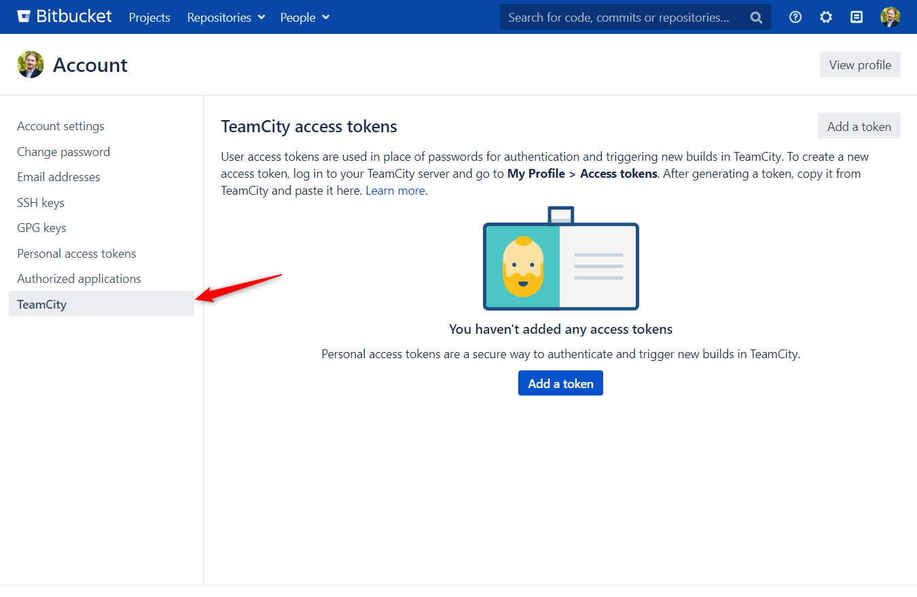Click the ID badge illustration
The width and height of the screenshot is (917, 597).
click(561, 259)
